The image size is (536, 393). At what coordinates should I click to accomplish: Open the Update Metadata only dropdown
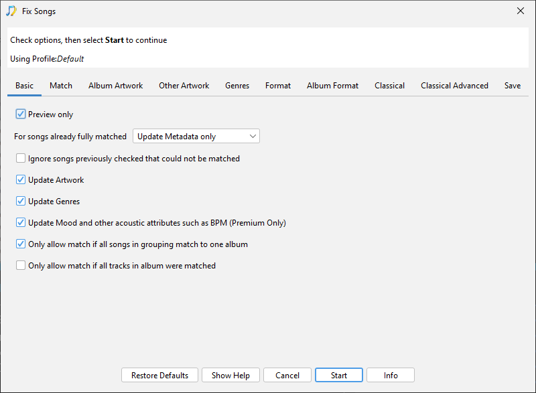pos(196,137)
